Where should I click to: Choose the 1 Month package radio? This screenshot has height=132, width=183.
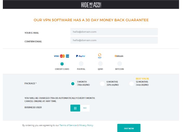73,84
